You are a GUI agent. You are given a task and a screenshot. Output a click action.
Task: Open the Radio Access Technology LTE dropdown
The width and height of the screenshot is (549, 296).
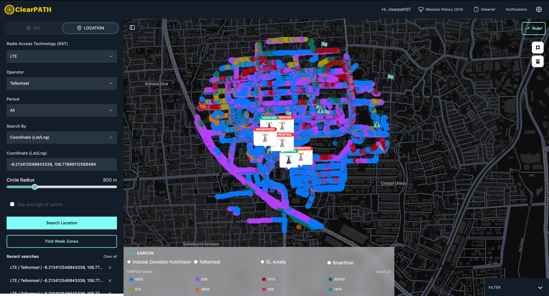(62, 56)
